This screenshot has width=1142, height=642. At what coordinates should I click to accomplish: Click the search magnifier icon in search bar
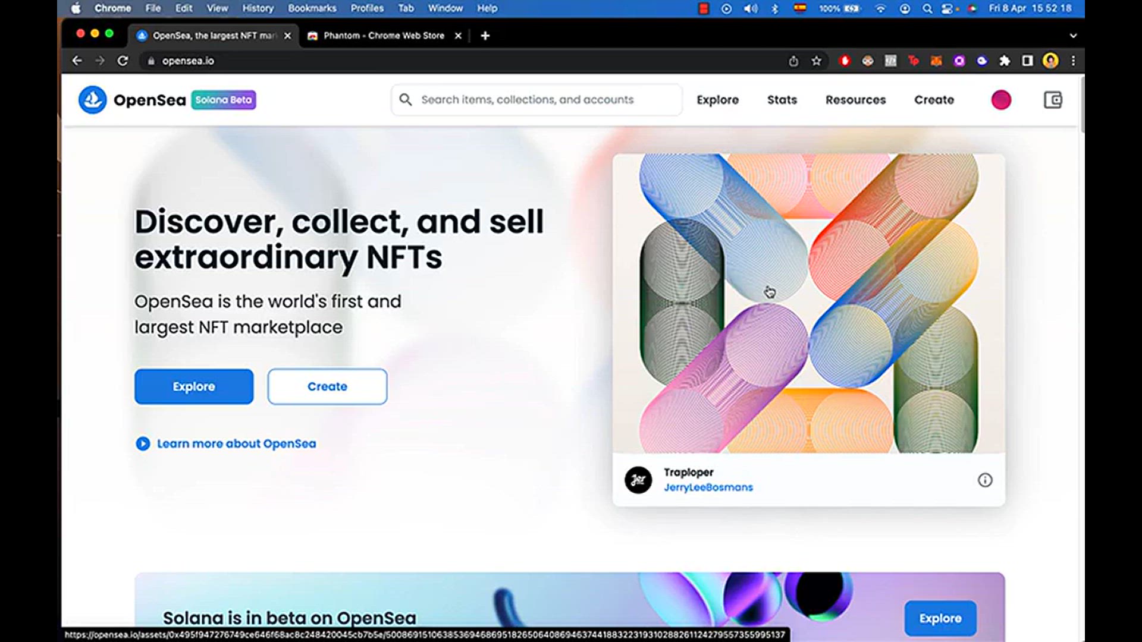(x=406, y=100)
